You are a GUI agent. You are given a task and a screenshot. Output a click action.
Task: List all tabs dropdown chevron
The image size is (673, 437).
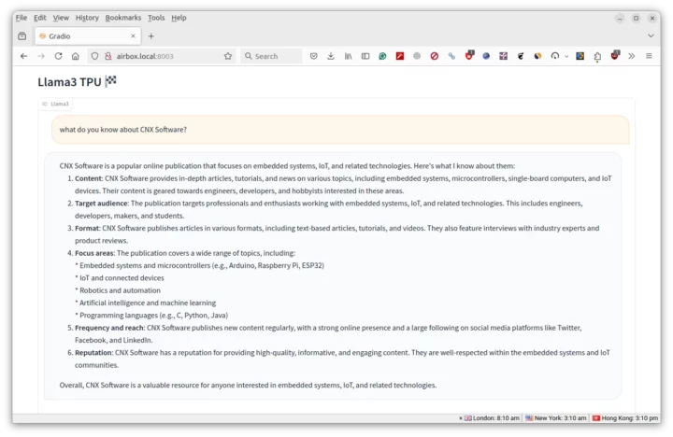(651, 36)
